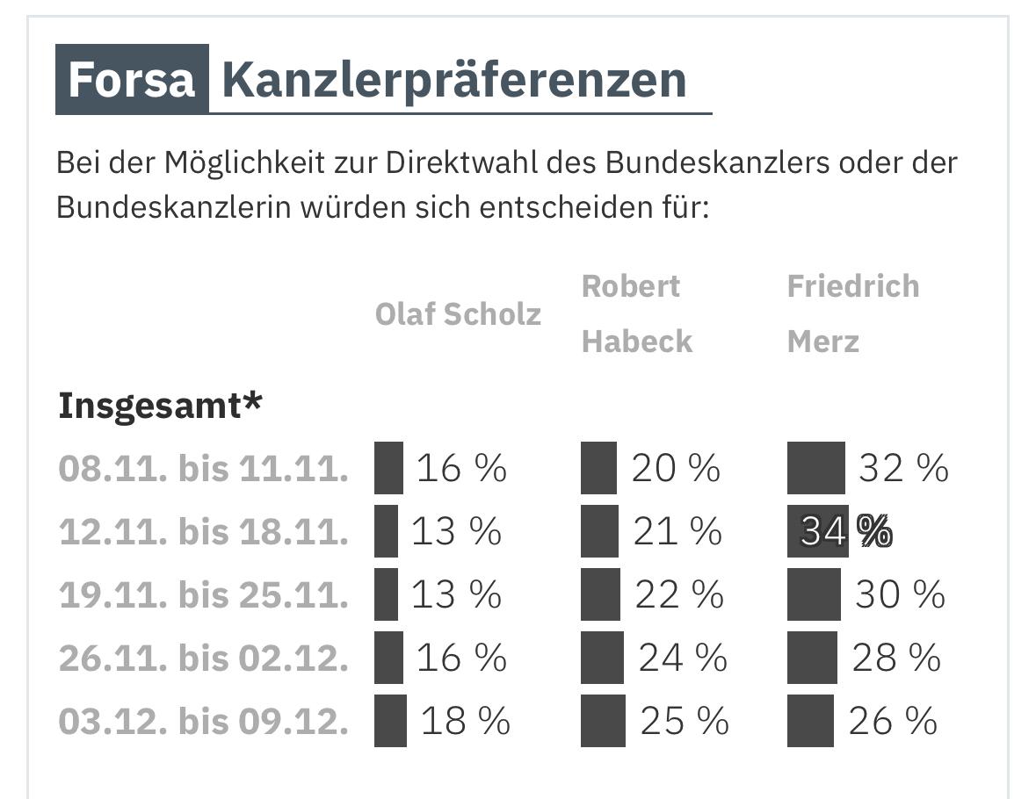1036x799 pixels.
Task: Click the dark bar beside Habeck's 25 %
Action: (x=603, y=721)
